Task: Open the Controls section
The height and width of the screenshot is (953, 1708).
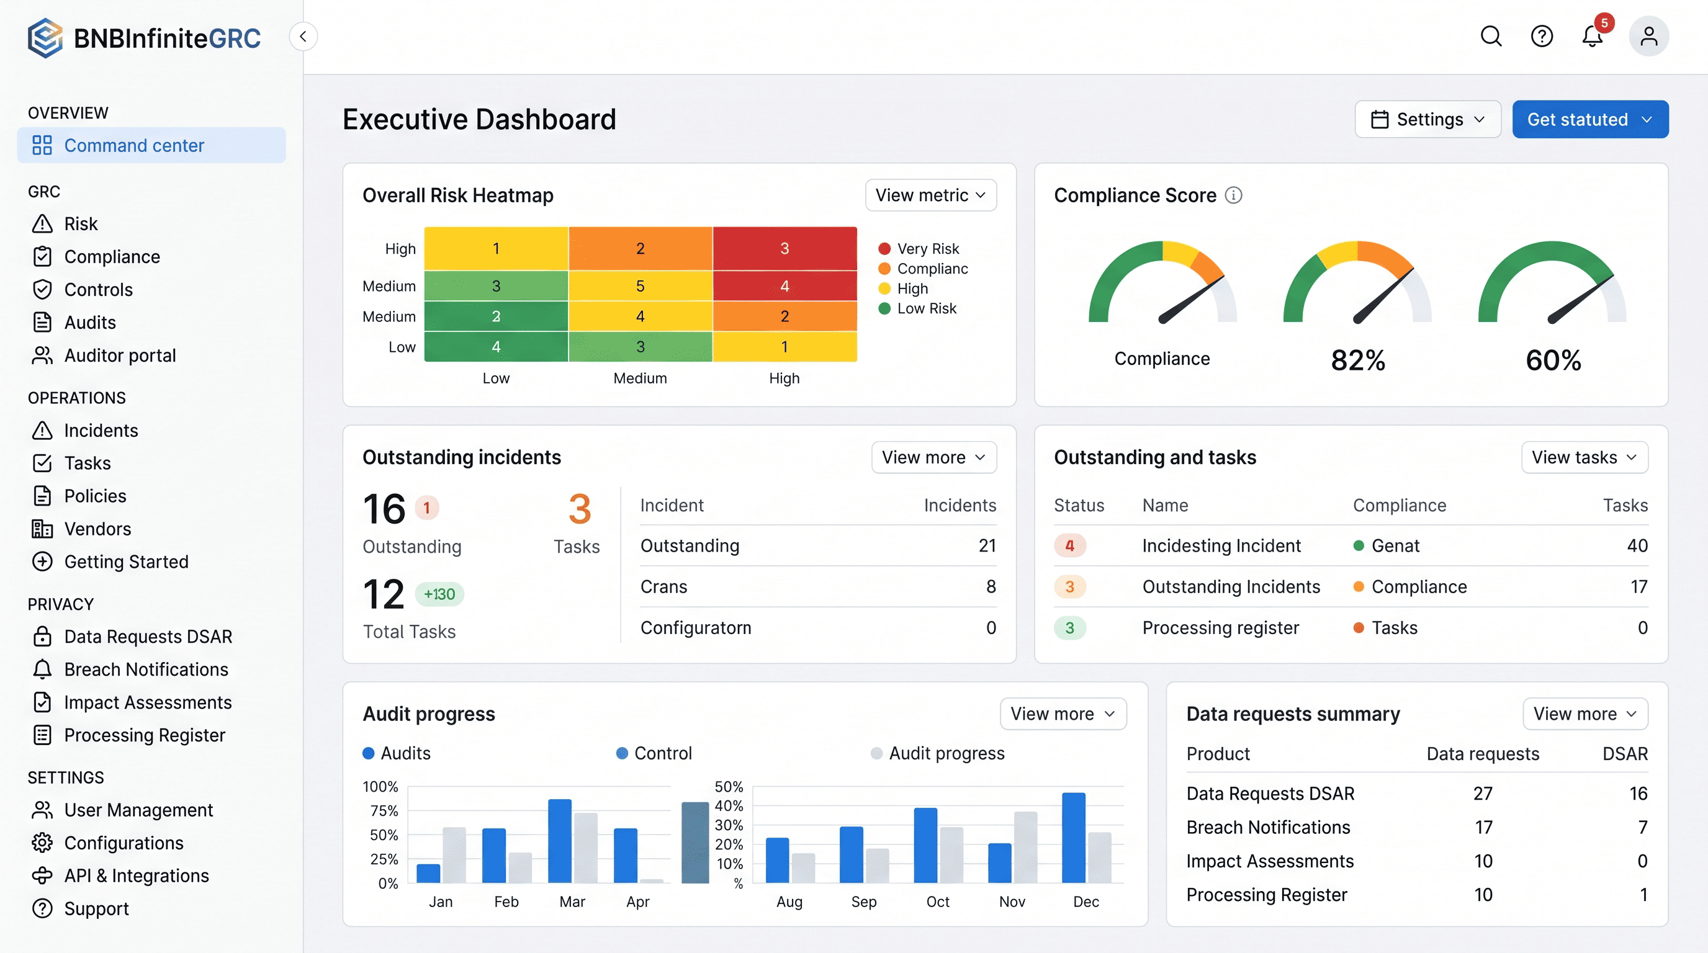Action: (99, 290)
